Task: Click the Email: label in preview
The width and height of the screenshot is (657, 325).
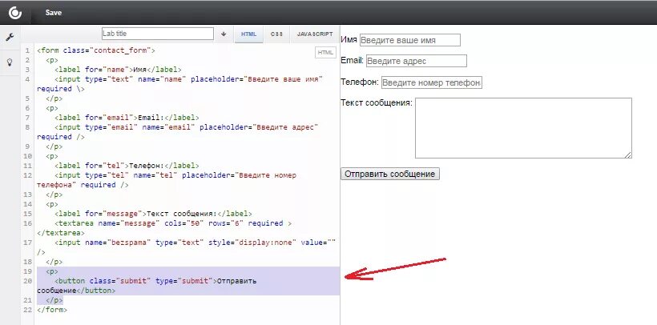Action: click(x=352, y=60)
